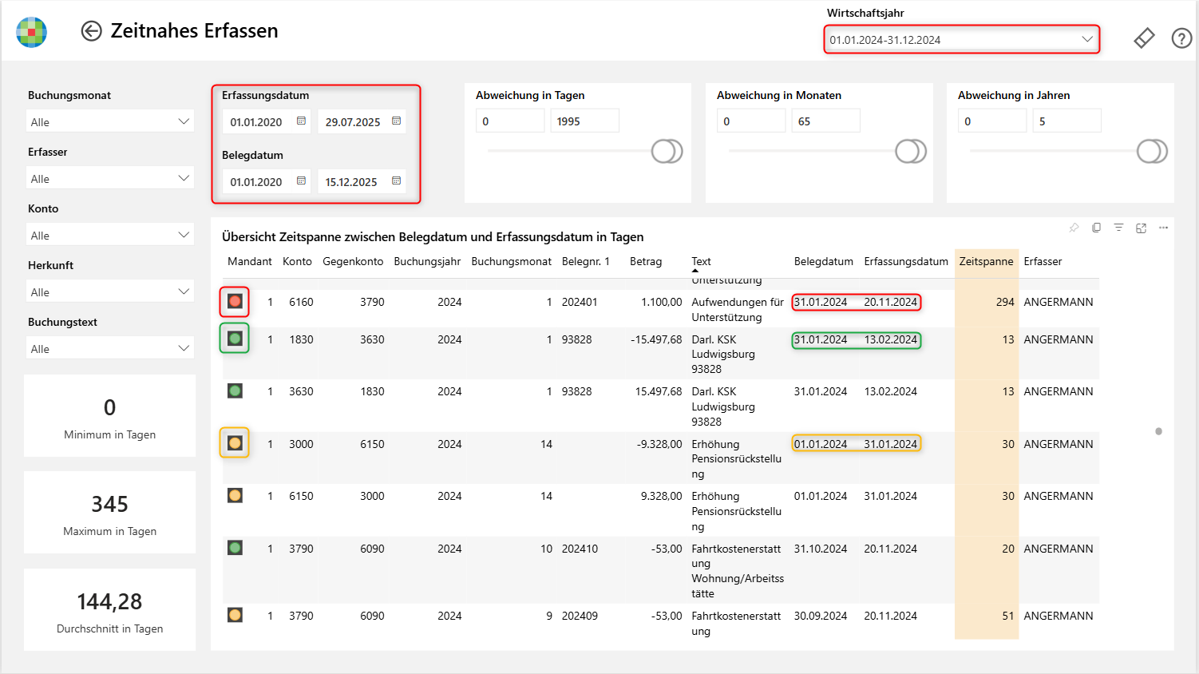Click the green status indicator of the Konto 1830 row
Screen dimensions: 1199x674
point(235,339)
